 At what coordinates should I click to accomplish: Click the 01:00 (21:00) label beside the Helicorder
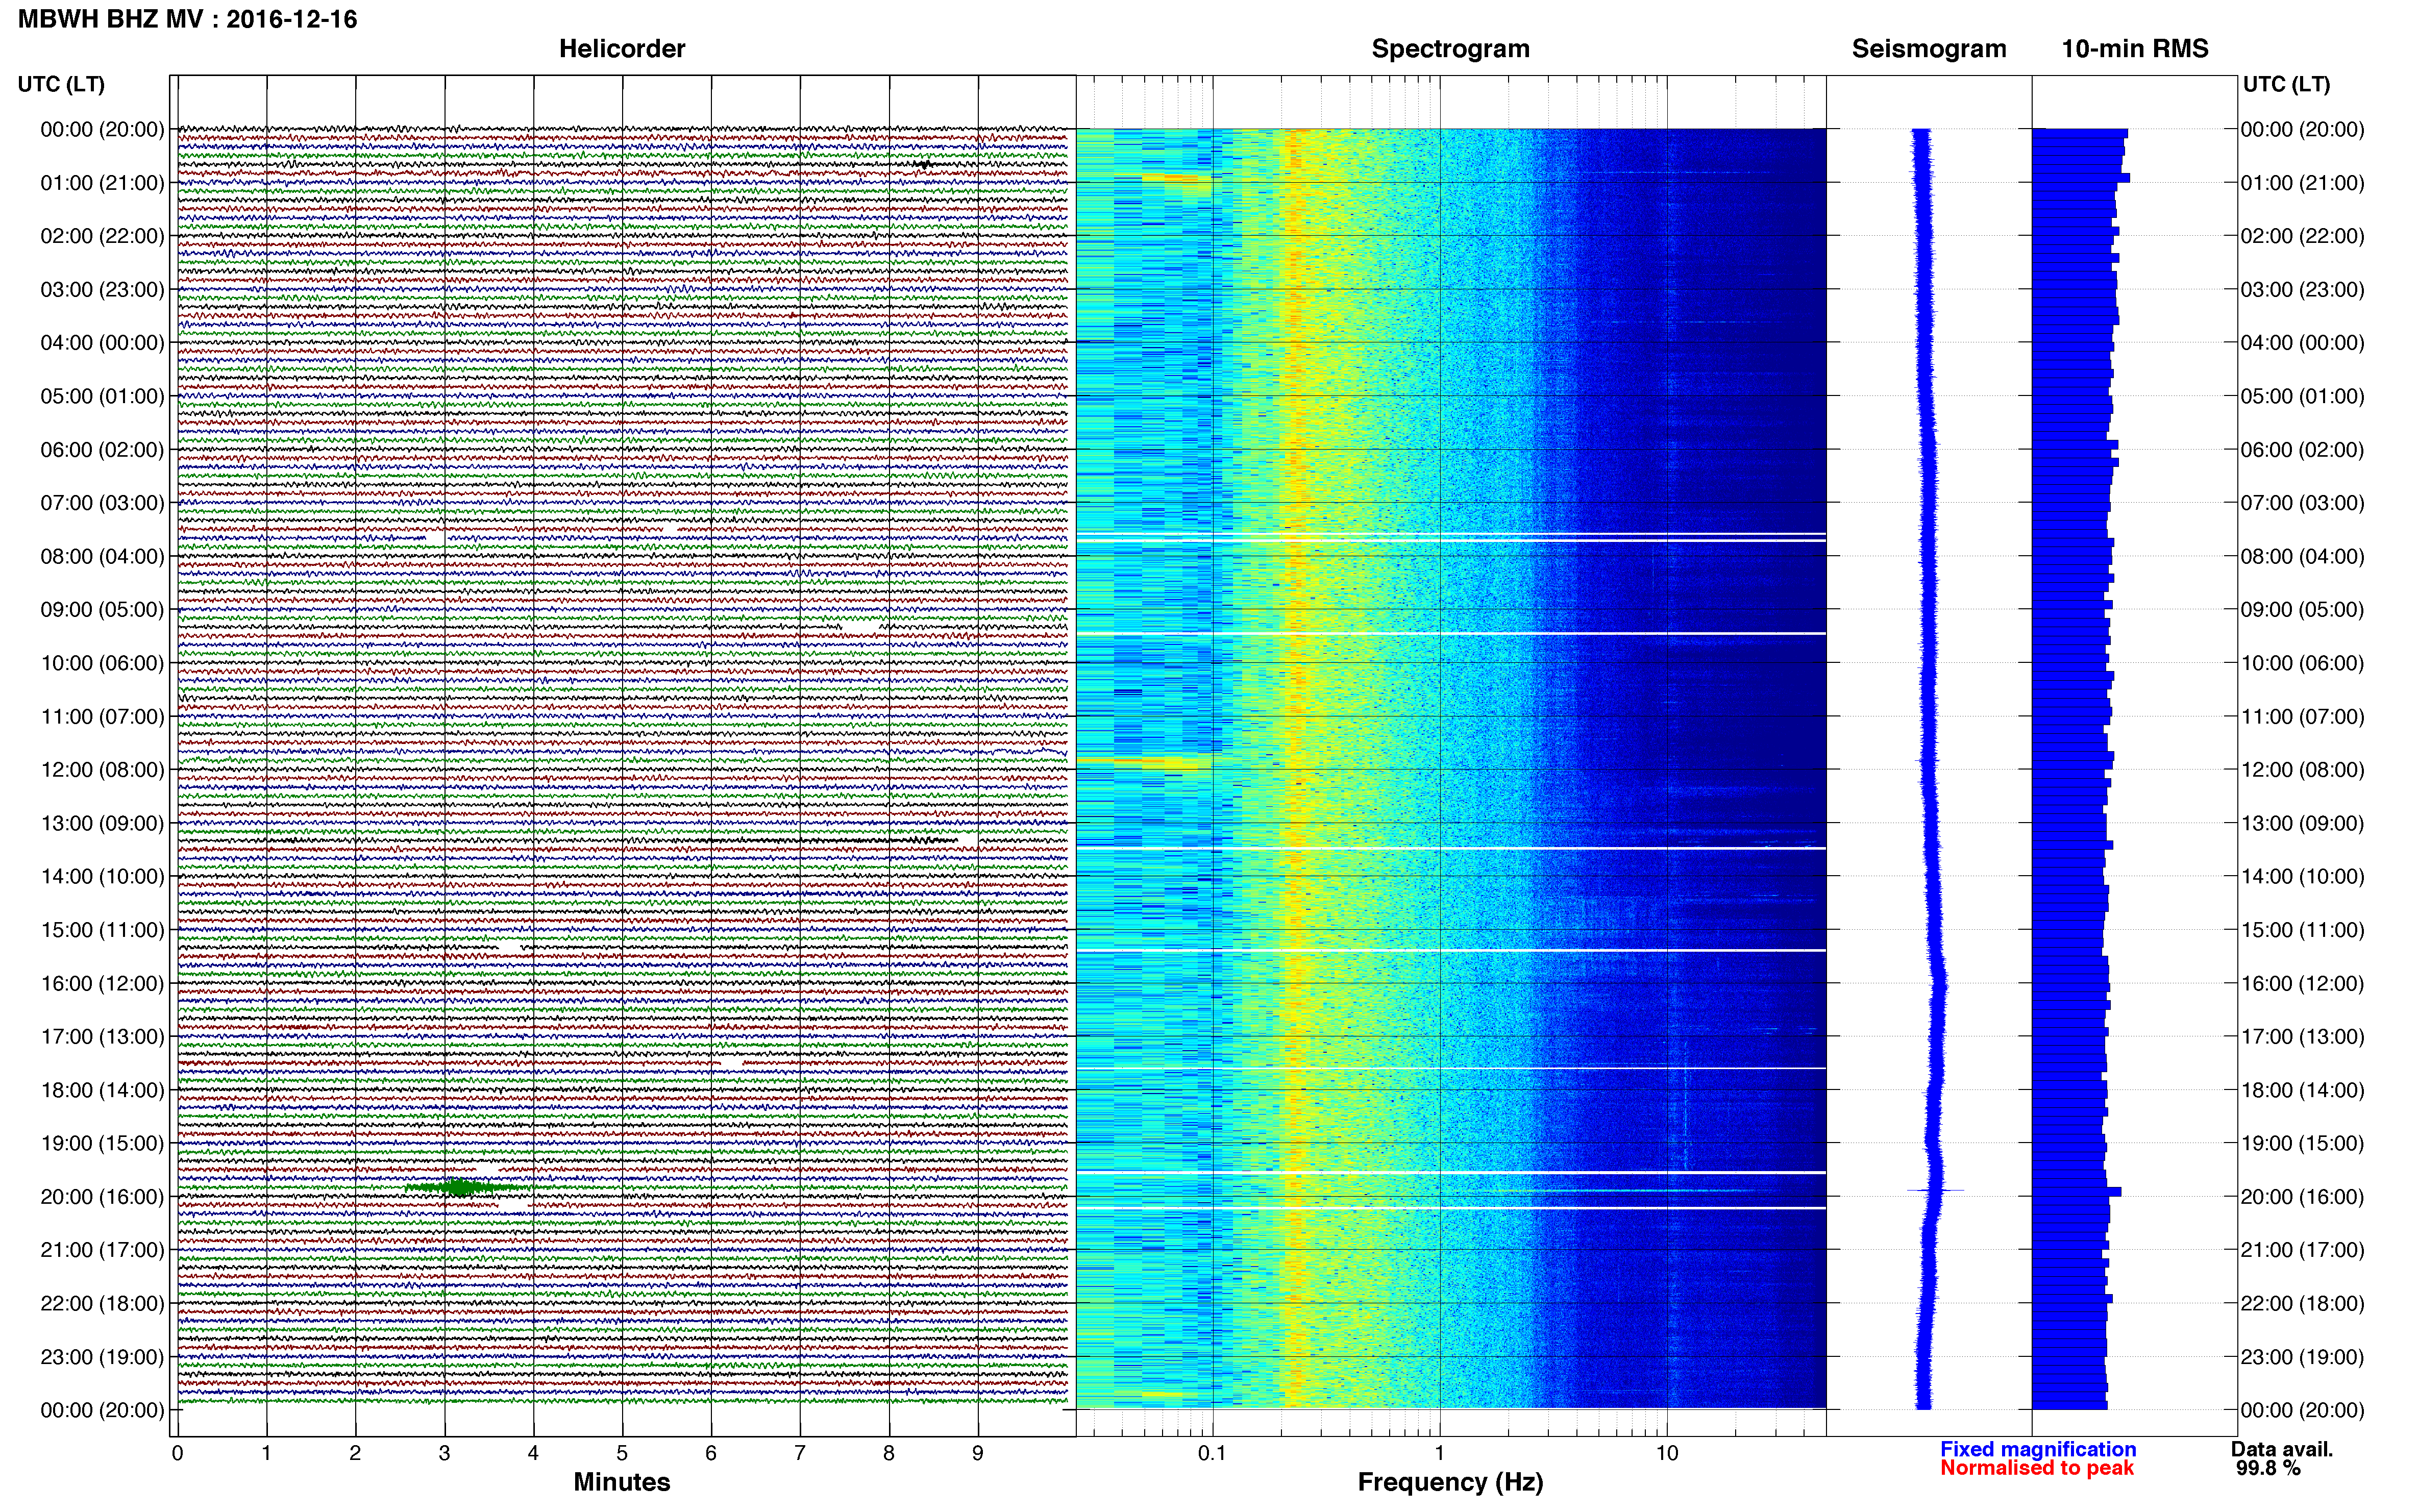point(102,183)
